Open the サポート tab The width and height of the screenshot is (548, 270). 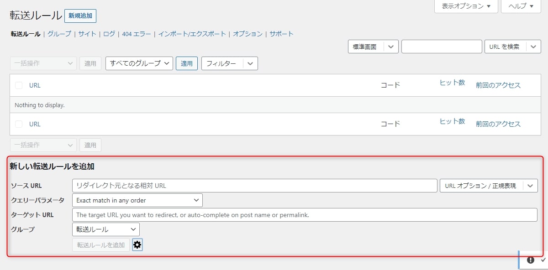281,34
